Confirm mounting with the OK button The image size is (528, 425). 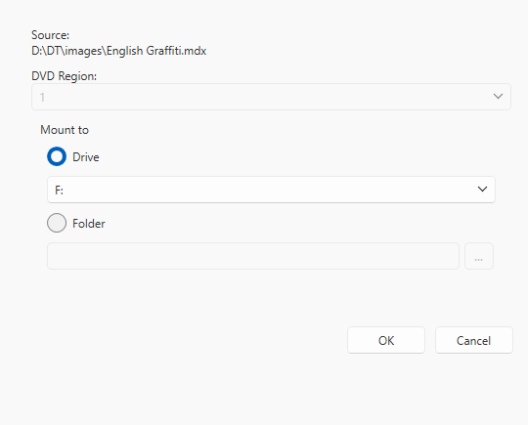(386, 340)
